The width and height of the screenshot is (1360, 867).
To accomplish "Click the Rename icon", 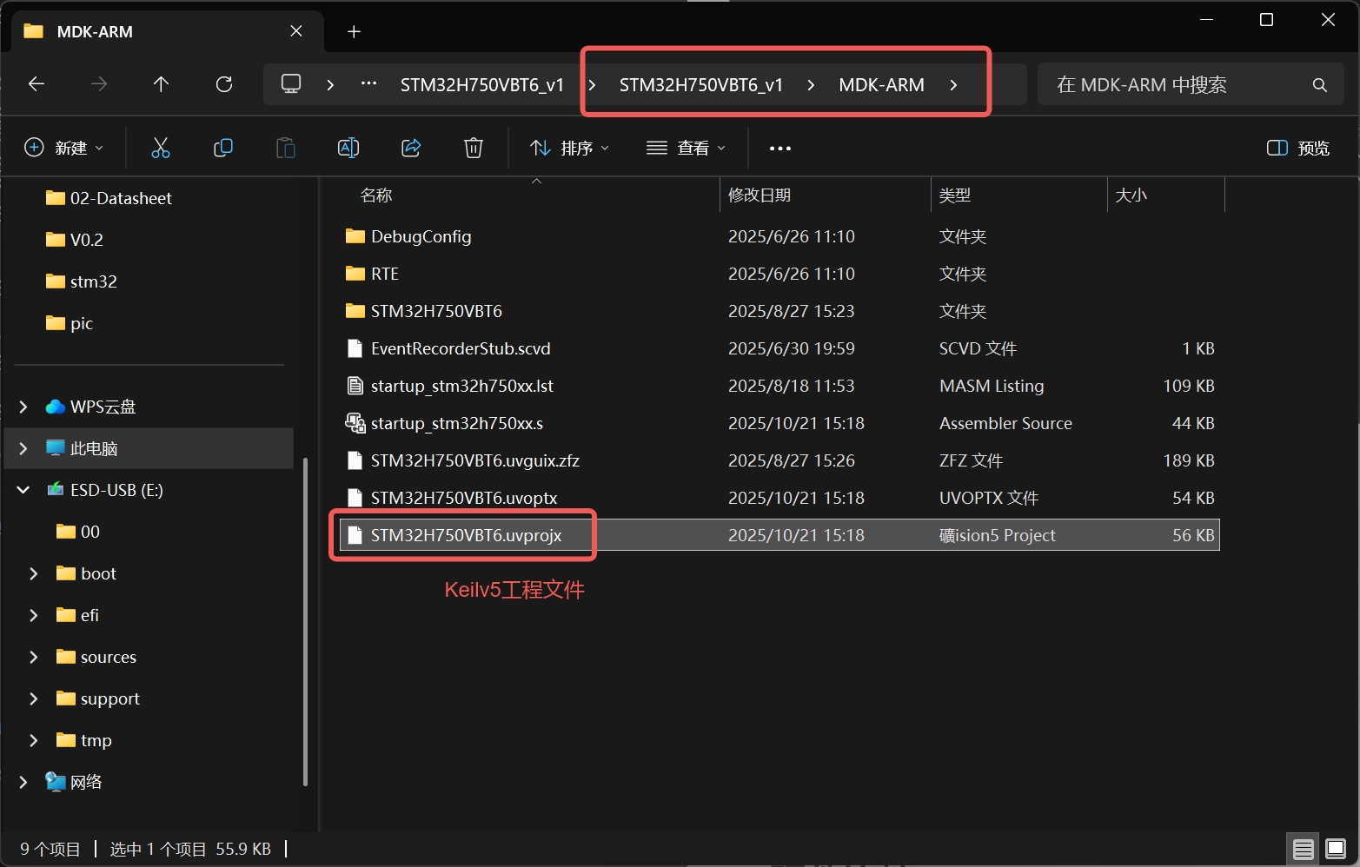I will (x=348, y=148).
